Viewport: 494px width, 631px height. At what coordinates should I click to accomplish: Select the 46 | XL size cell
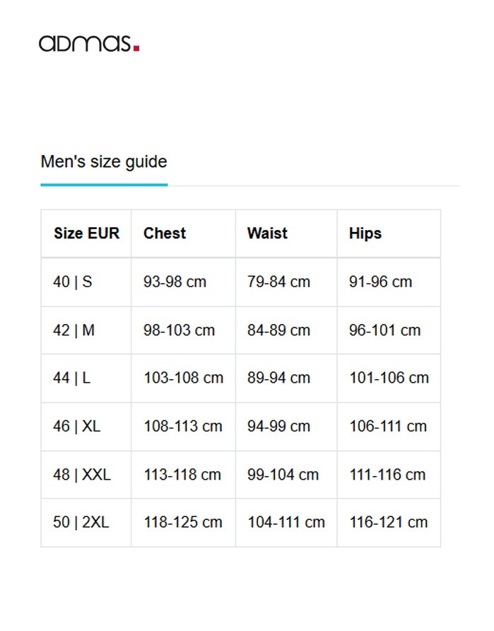click(x=76, y=426)
